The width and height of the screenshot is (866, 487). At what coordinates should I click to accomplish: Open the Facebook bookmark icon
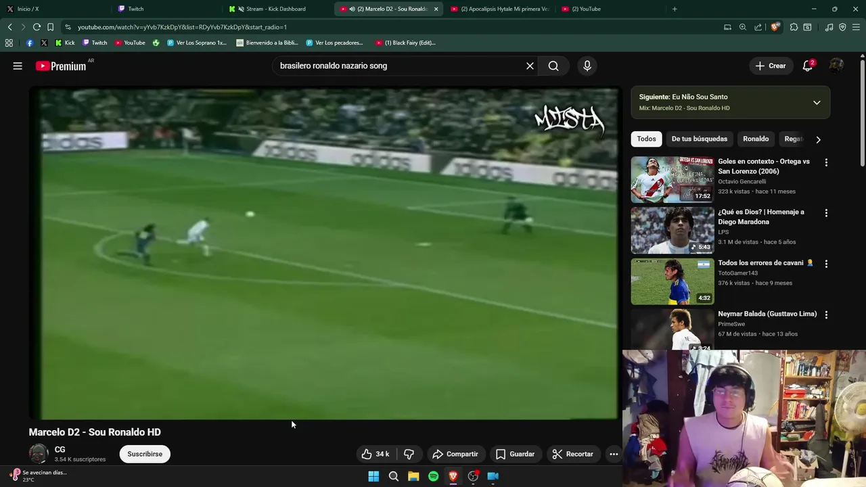click(30, 43)
